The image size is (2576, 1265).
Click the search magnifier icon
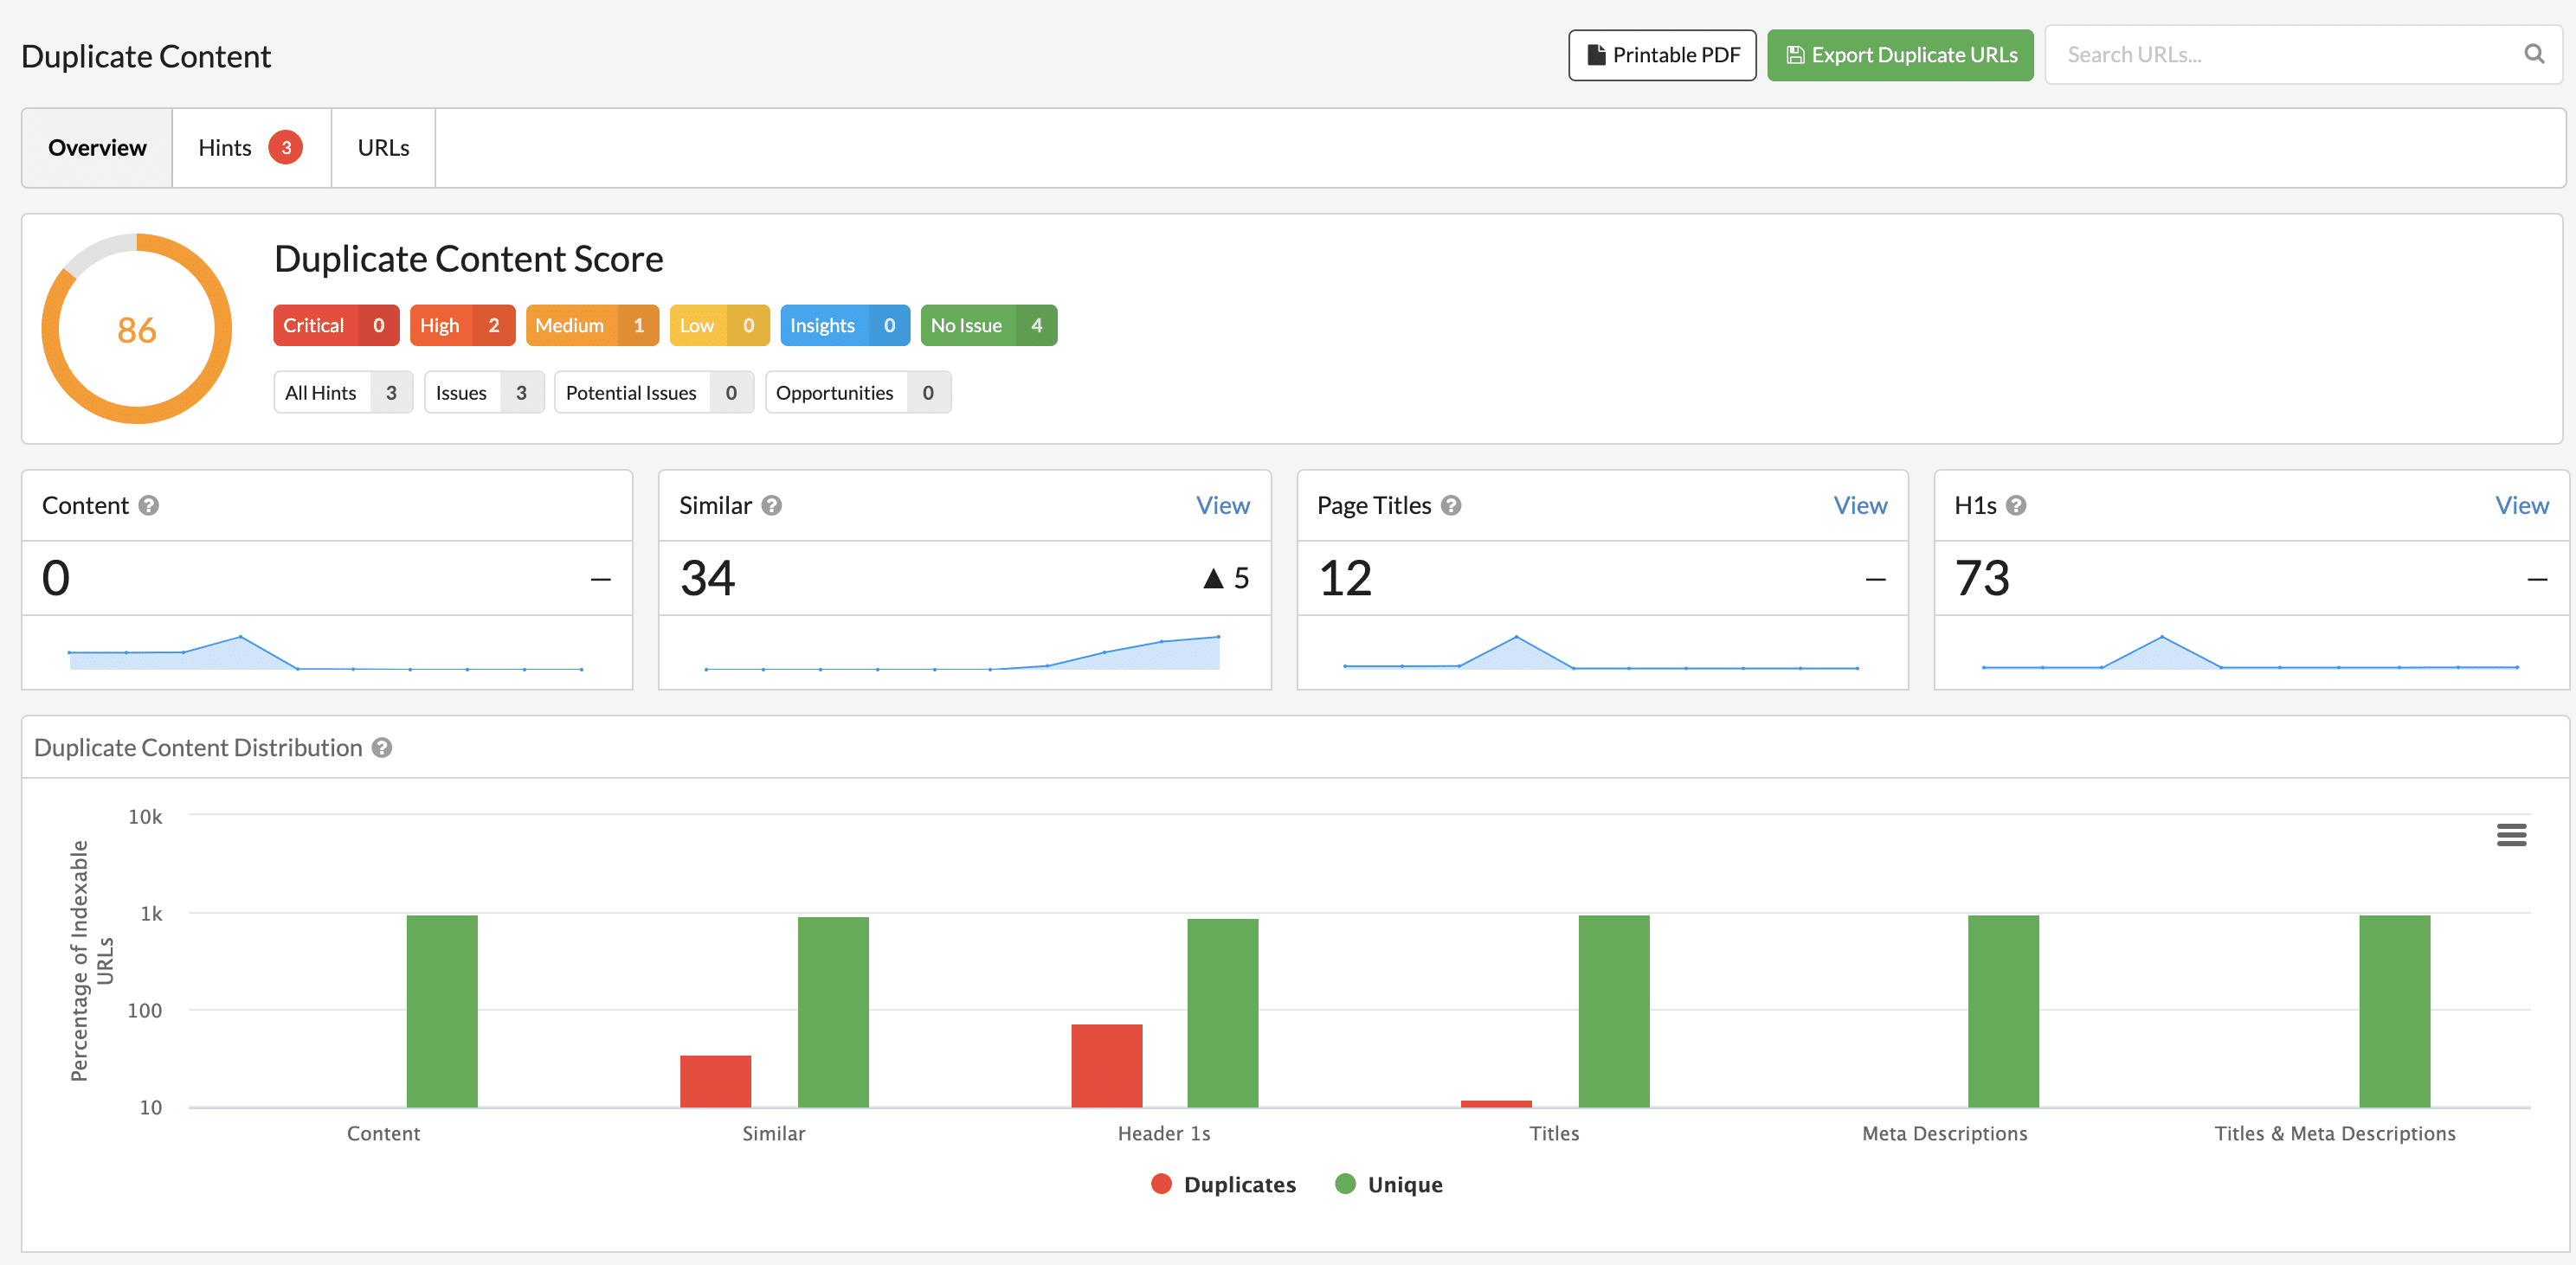pyautogui.click(x=2533, y=54)
